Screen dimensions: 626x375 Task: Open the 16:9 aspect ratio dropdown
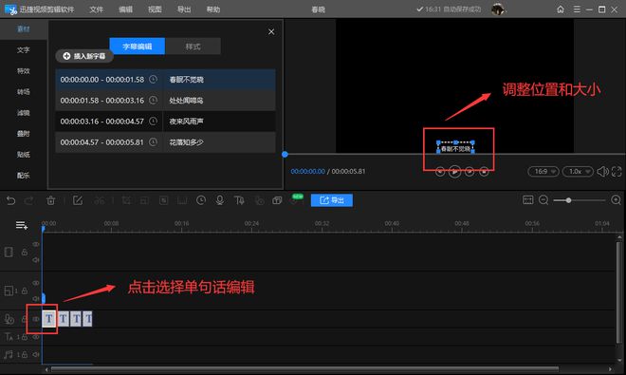point(543,172)
